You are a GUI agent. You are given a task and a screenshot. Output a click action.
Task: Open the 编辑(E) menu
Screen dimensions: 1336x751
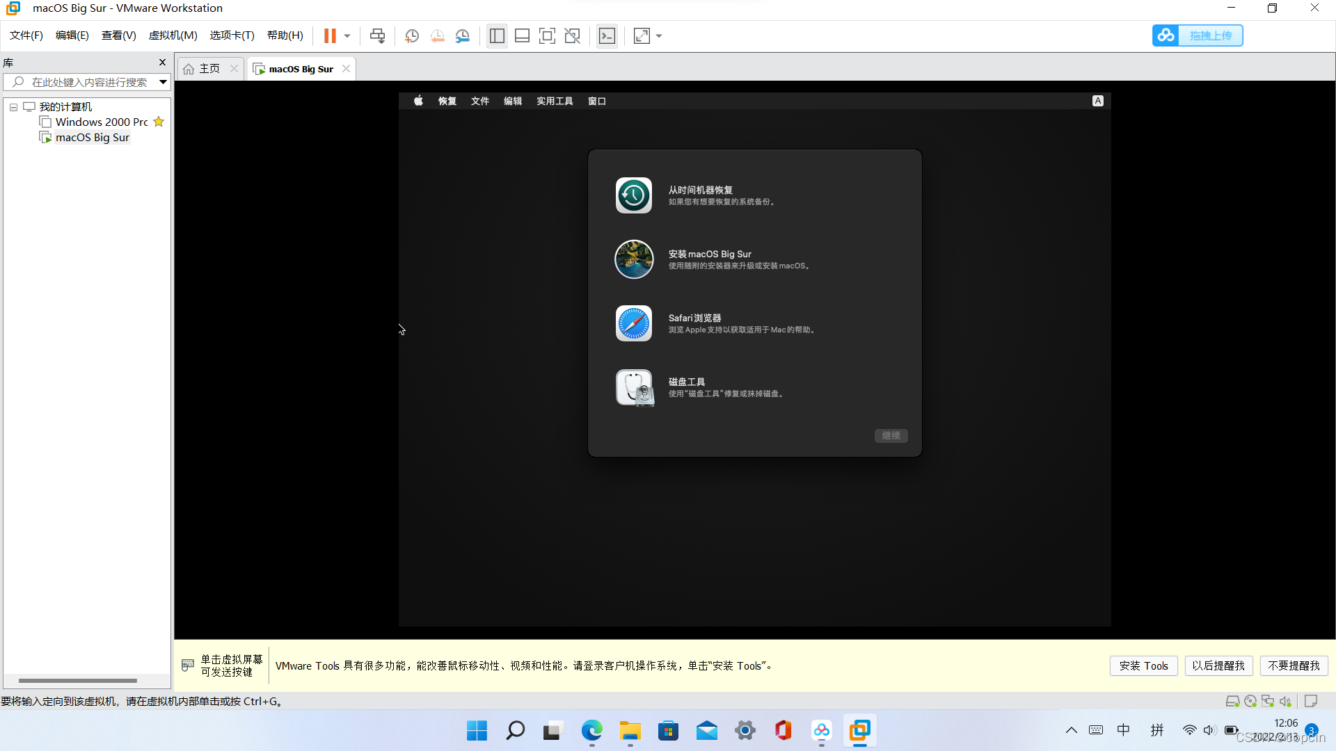pyautogui.click(x=72, y=35)
